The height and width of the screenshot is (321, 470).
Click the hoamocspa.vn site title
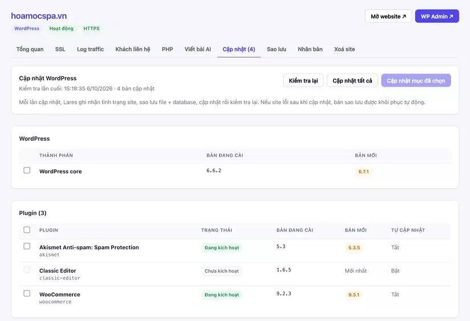[x=39, y=16]
